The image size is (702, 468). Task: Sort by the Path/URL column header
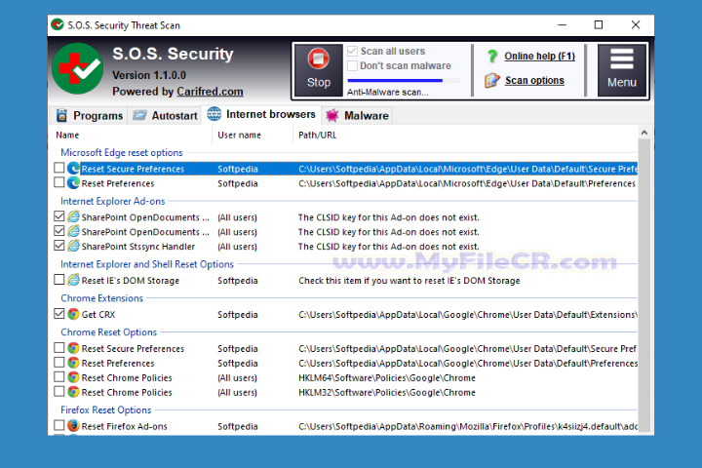pos(317,136)
